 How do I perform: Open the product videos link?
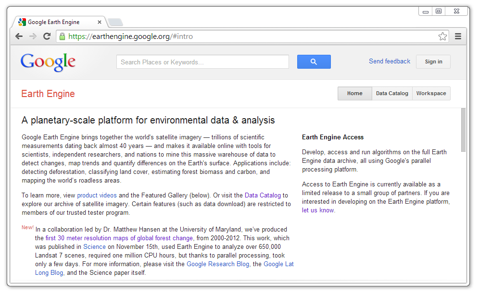tap(97, 195)
